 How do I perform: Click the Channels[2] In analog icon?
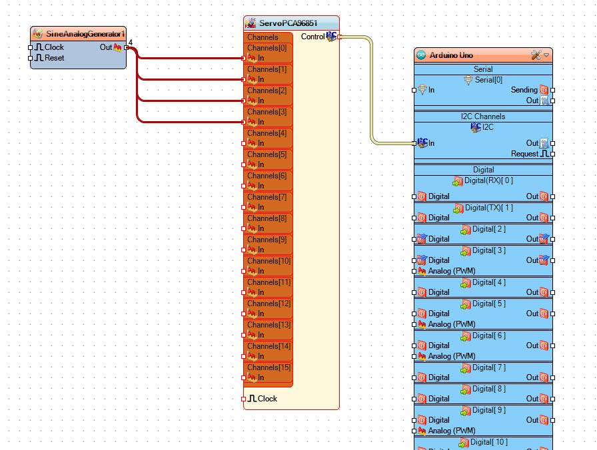point(252,101)
